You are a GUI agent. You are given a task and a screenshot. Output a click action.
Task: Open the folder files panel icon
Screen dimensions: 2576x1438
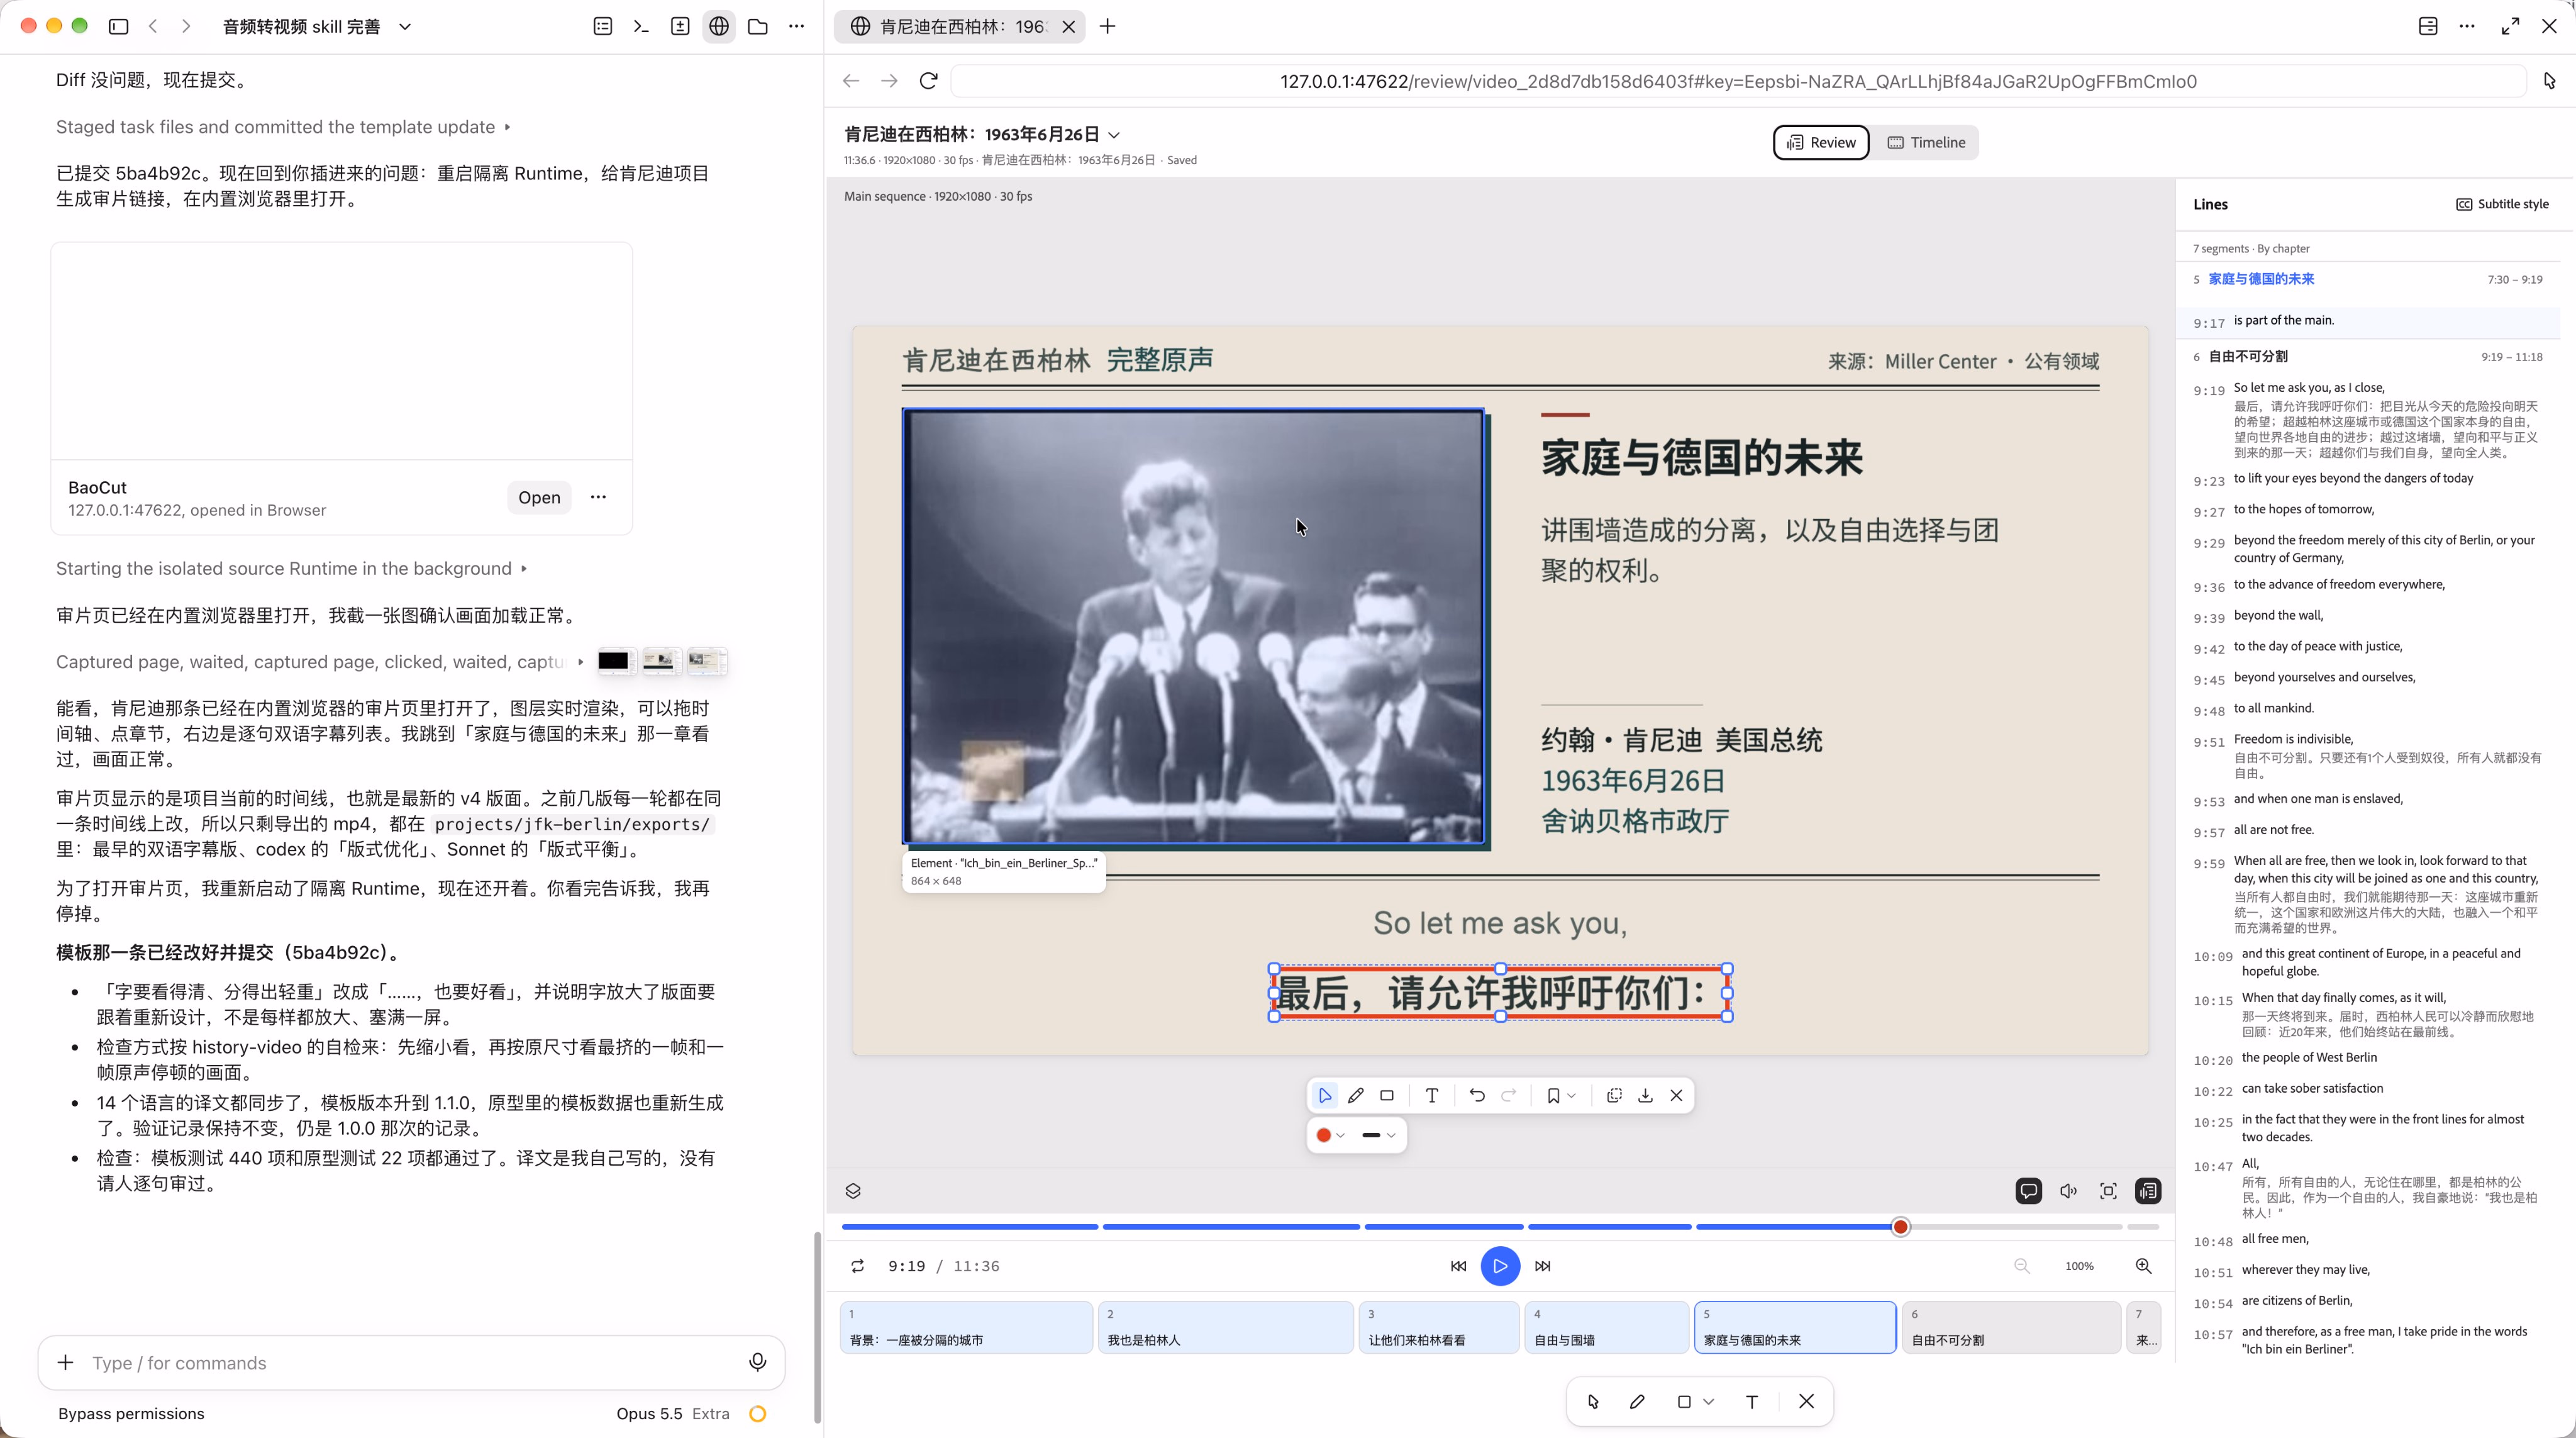[x=758, y=27]
